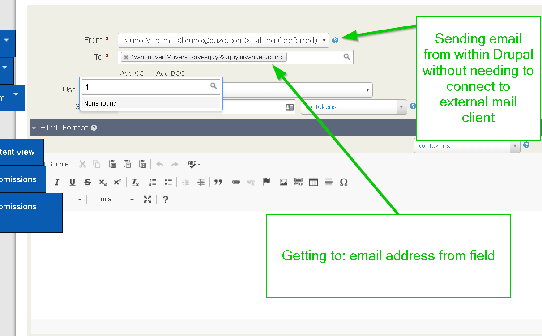
Task: Open the From email address dropdown
Action: tap(223, 40)
